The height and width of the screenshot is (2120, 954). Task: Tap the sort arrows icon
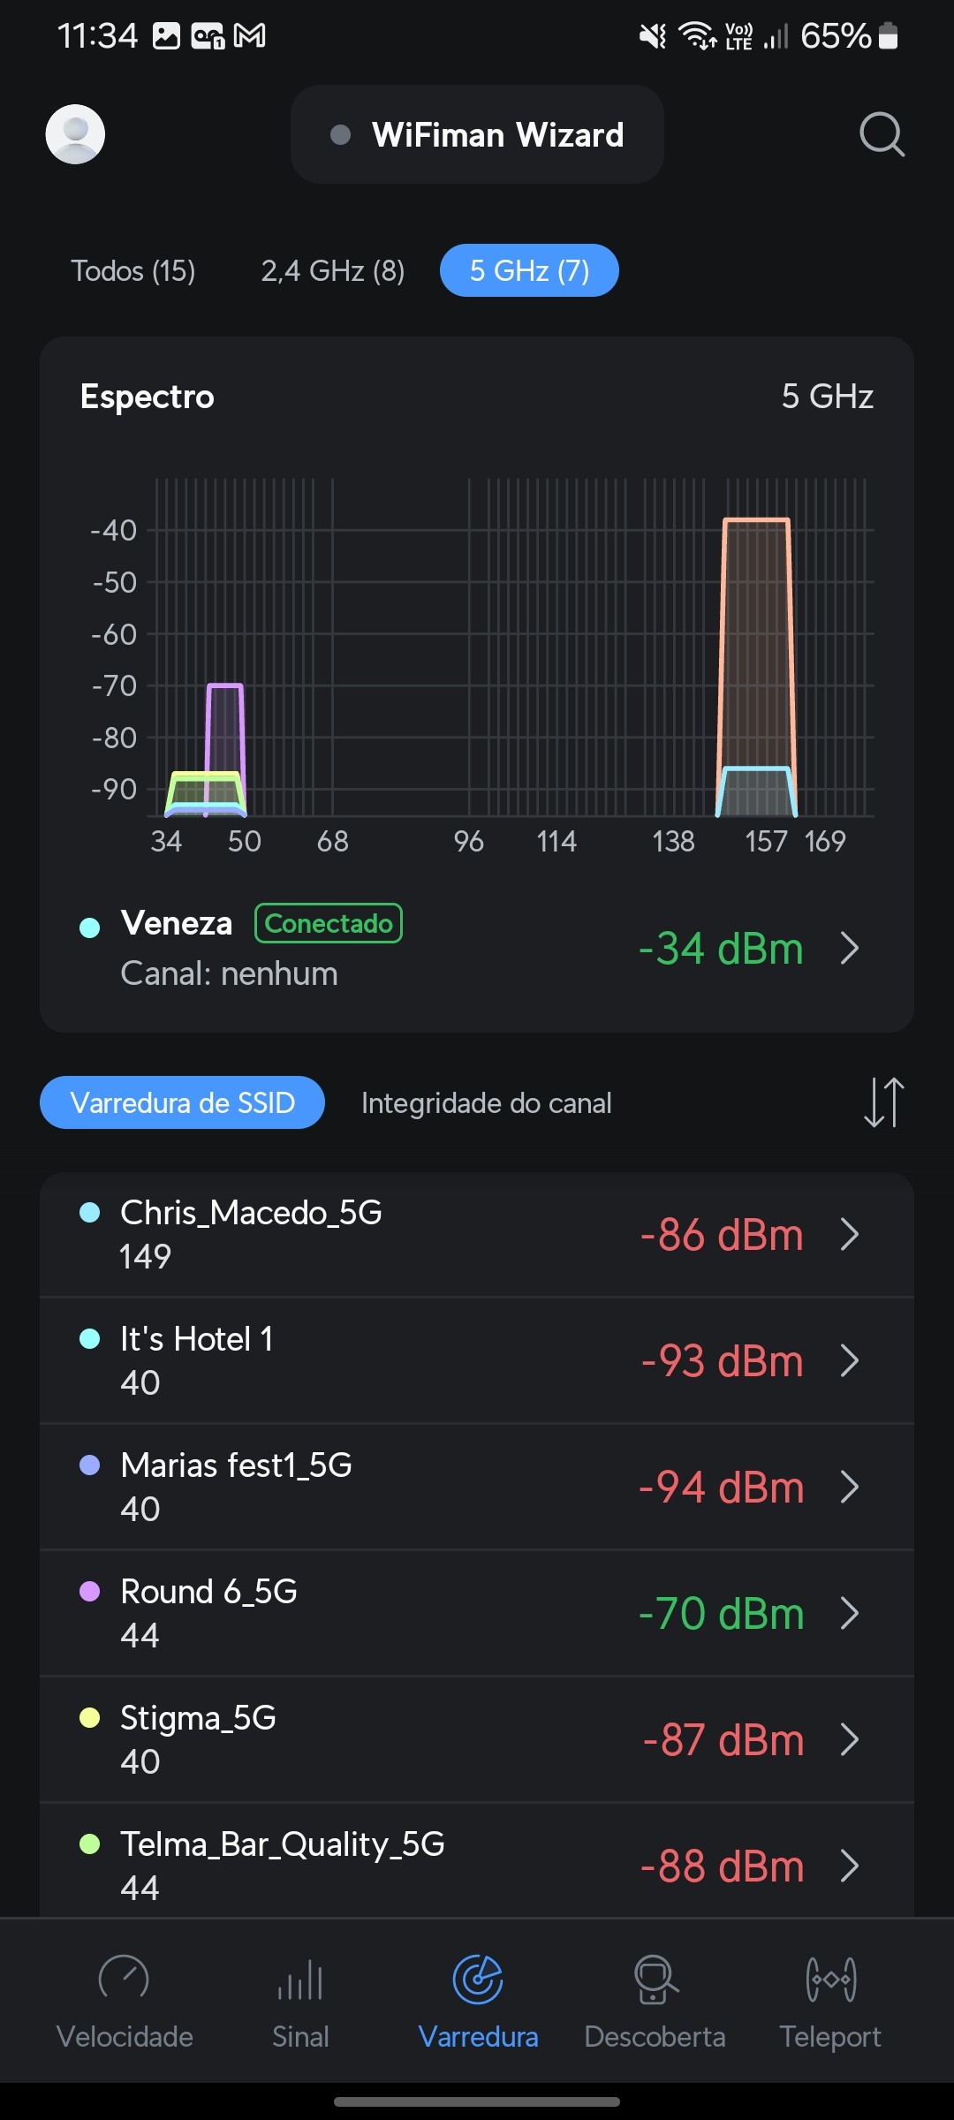(x=883, y=1102)
